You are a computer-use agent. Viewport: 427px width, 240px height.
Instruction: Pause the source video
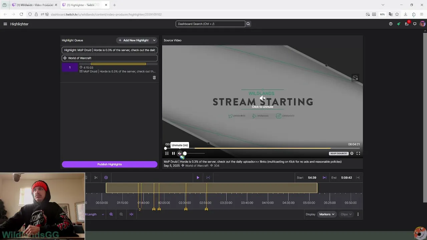click(x=173, y=153)
